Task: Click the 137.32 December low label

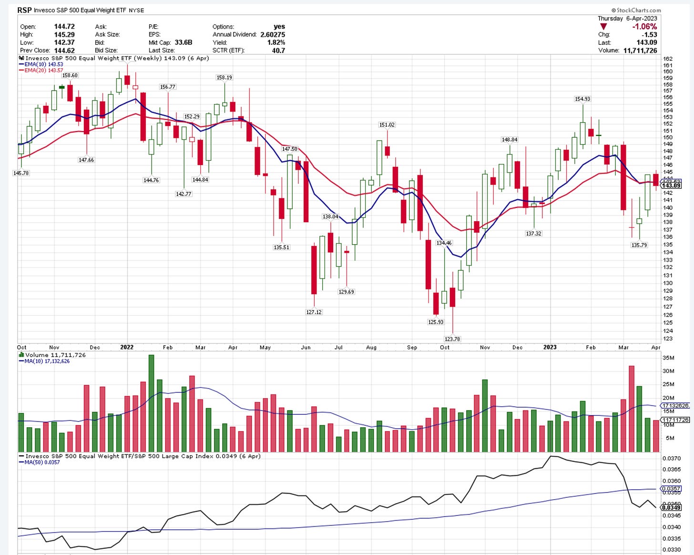Action: tap(534, 234)
